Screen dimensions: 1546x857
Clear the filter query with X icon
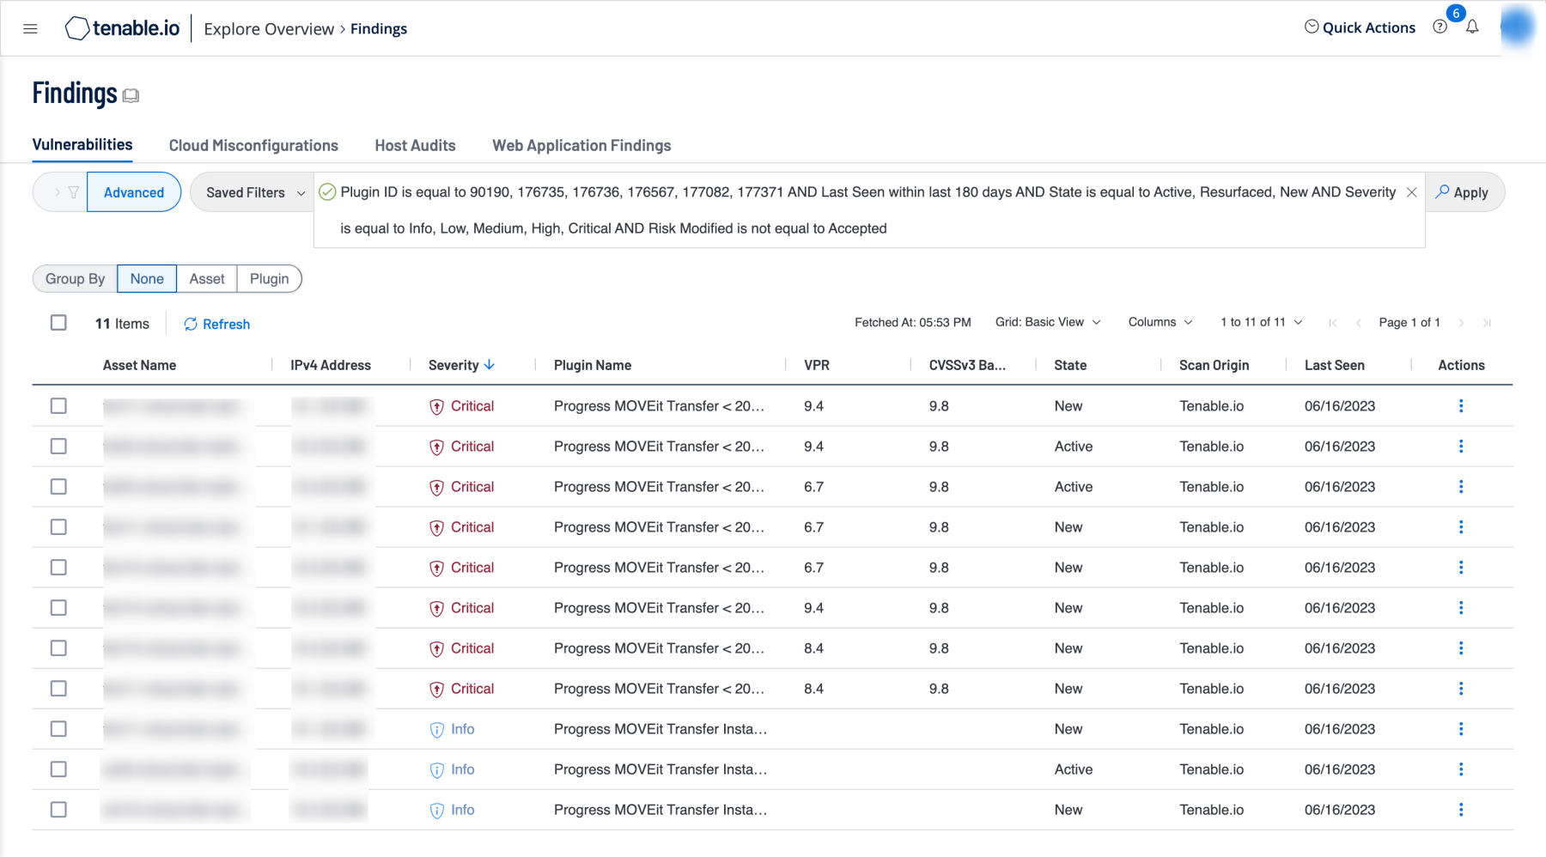(x=1411, y=192)
